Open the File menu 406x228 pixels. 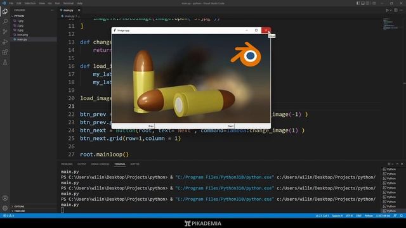(11, 3)
